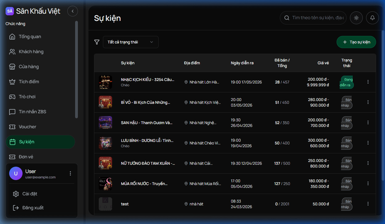
Task: Open the user account options menu
Action: tap(70, 173)
